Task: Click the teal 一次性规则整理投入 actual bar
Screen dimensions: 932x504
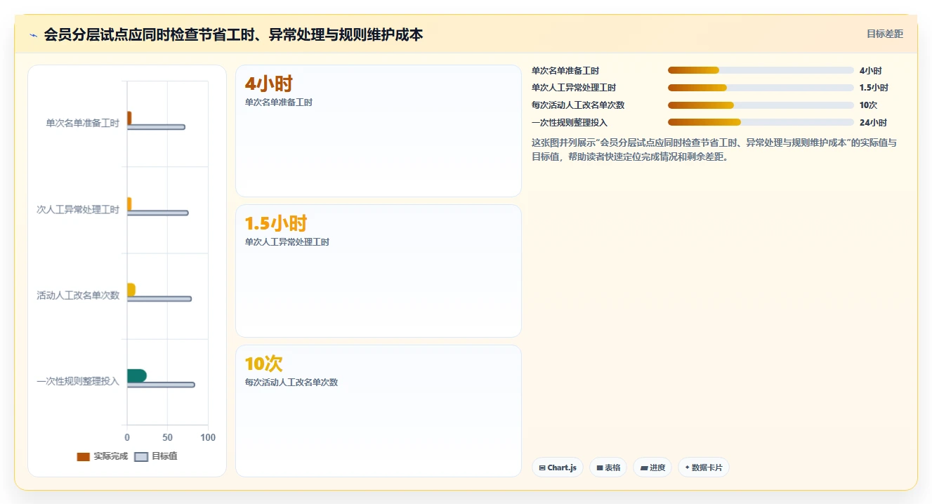Action: 136,376
